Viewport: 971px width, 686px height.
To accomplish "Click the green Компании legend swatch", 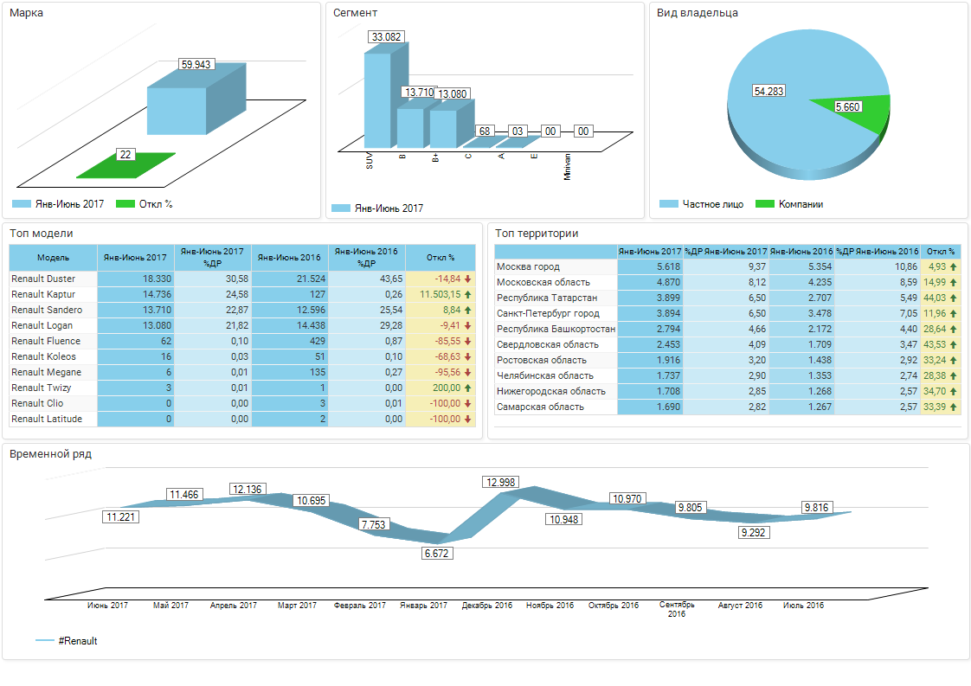I will (765, 203).
